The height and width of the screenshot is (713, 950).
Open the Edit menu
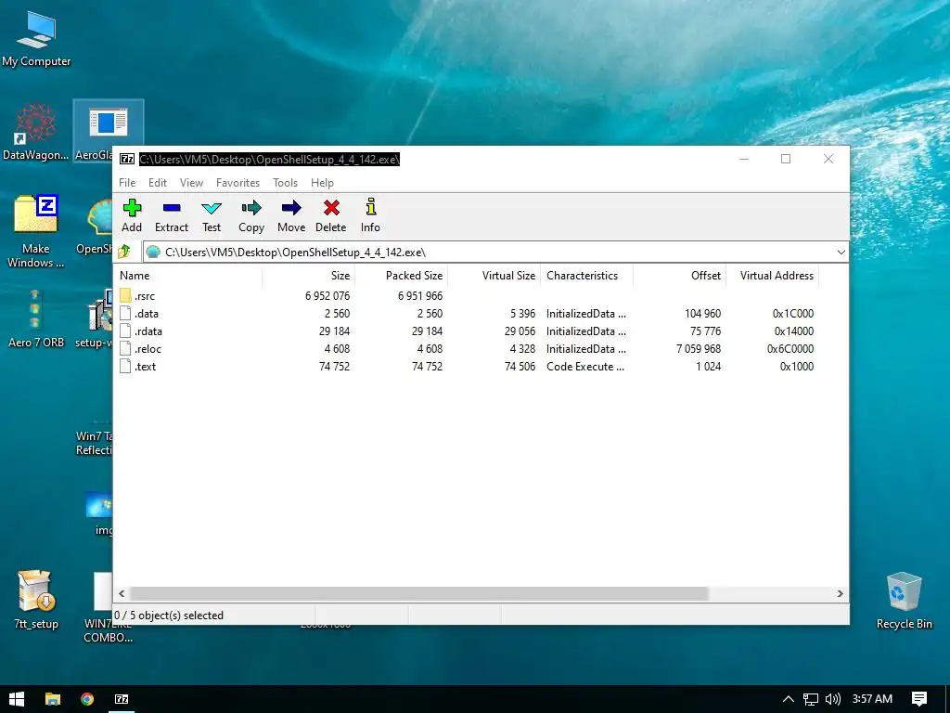click(x=158, y=183)
